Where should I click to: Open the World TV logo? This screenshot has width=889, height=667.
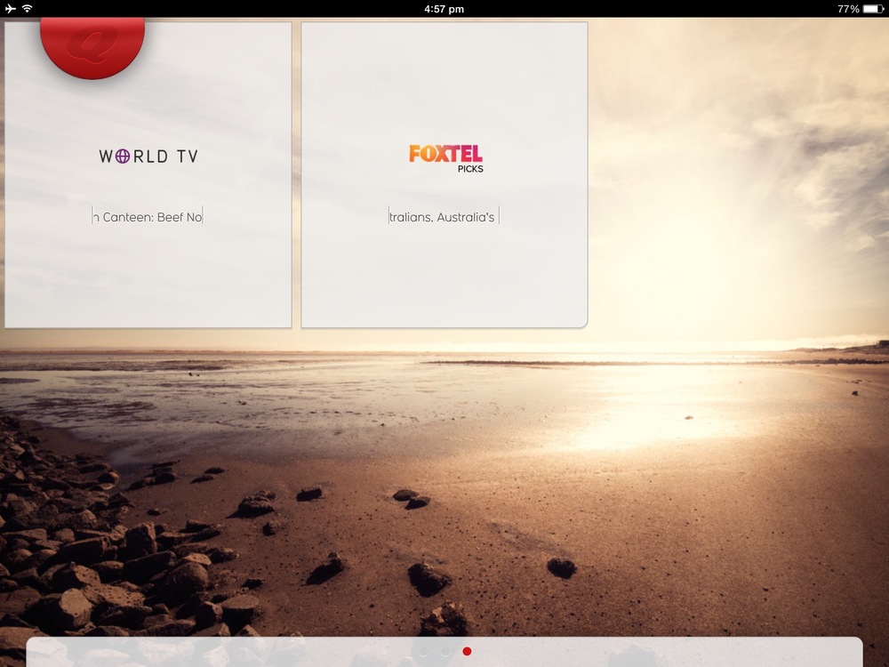click(x=148, y=157)
